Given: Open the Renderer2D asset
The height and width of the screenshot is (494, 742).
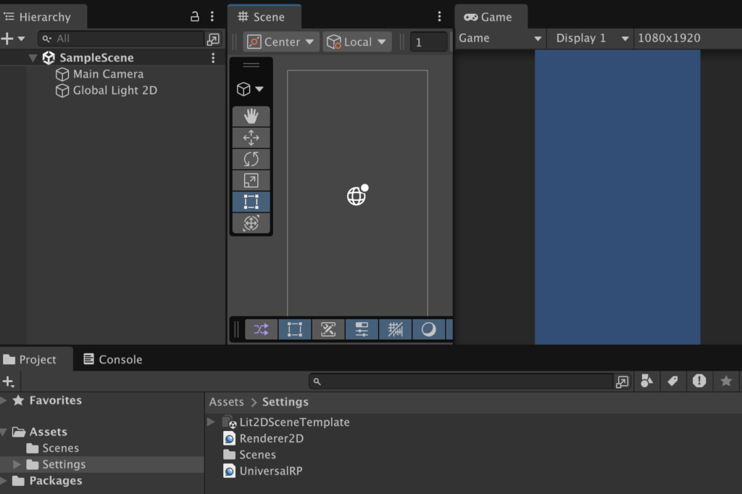Looking at the screenshot, I should point(271,438).
